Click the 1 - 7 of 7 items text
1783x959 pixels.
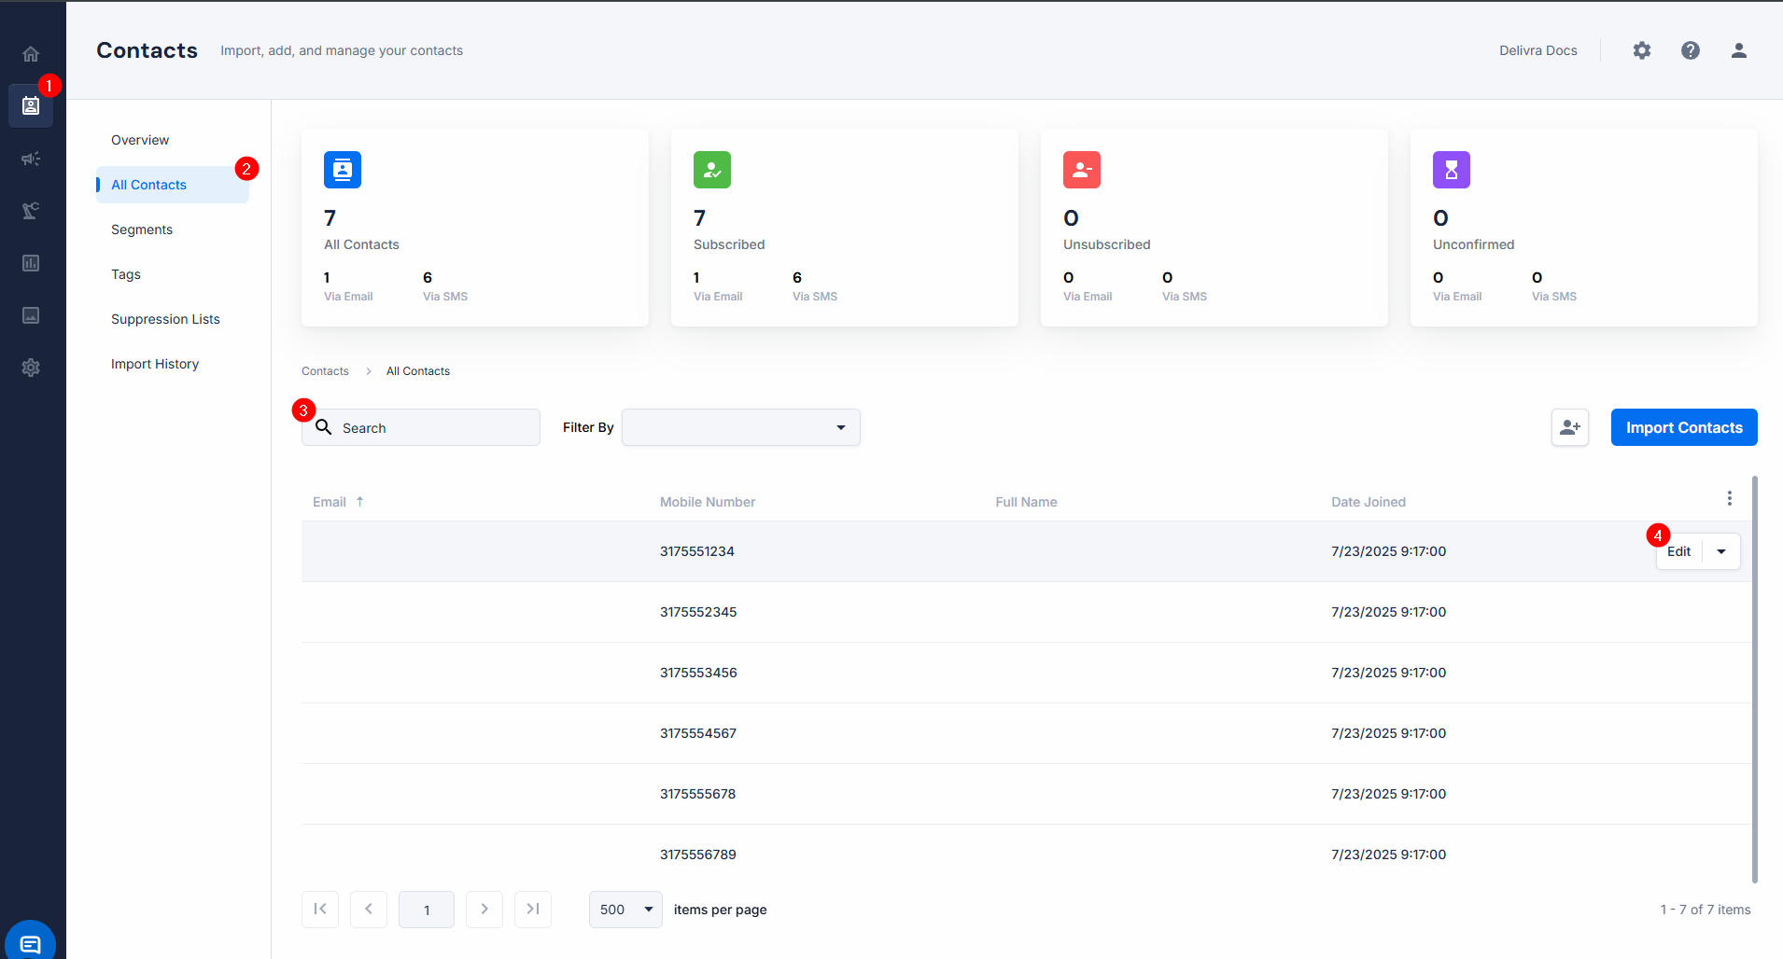point(1706,910)
